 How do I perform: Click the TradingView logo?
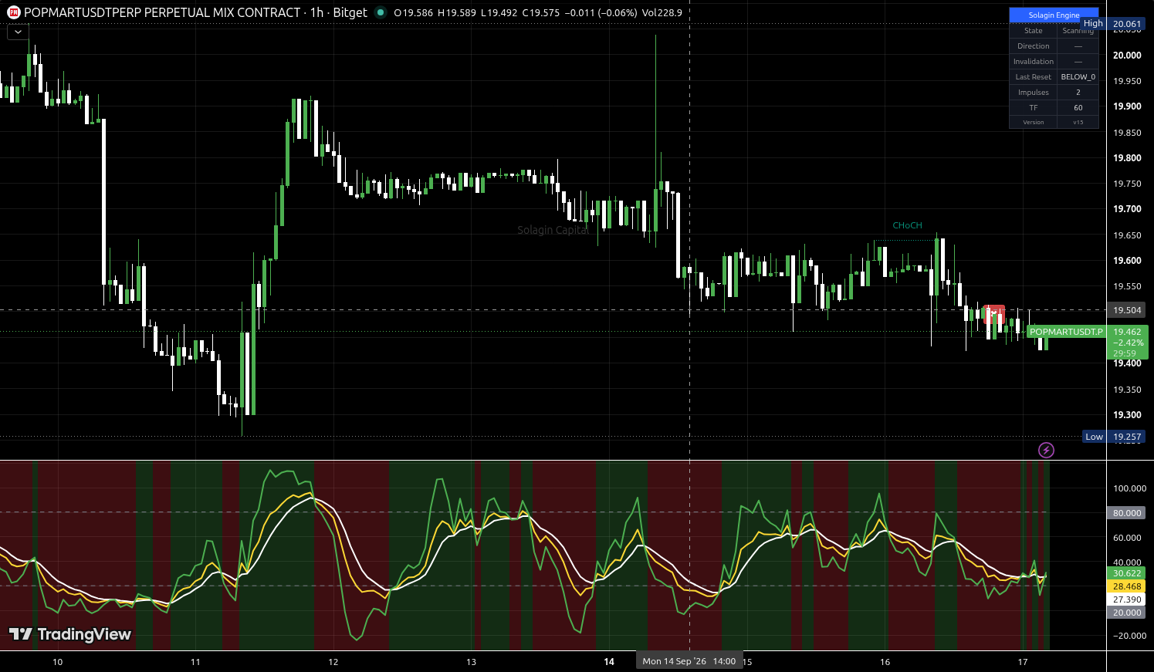(70, 634)
